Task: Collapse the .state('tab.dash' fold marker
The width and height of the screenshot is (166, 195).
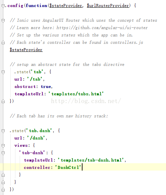Action: [3, 131]
